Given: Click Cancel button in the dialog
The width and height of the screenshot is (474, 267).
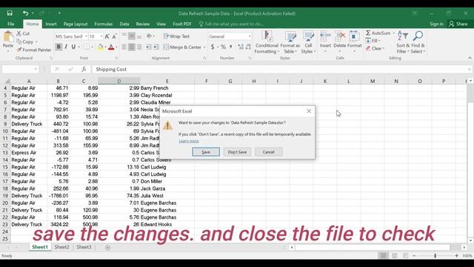Looking at the screenshot, I should pyautogui.click(x=268, y=152).
